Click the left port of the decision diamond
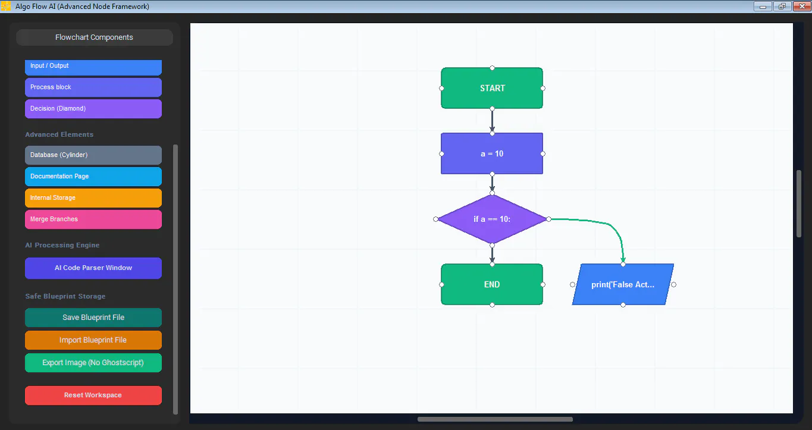This screenshot has width=812, height=430. (x=436, y=219)
